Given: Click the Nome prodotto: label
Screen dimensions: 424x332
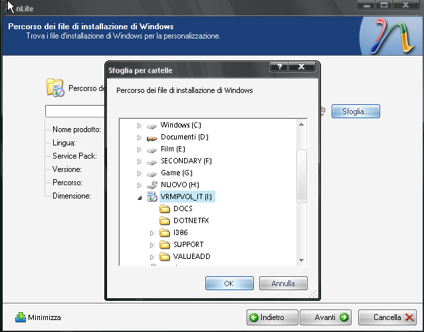Looking at the screenshot, I should click(x=76, y=129).
